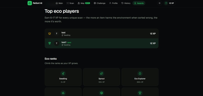Click the Seedling rank label under test
Screen dimensions: 203x96
66,35
